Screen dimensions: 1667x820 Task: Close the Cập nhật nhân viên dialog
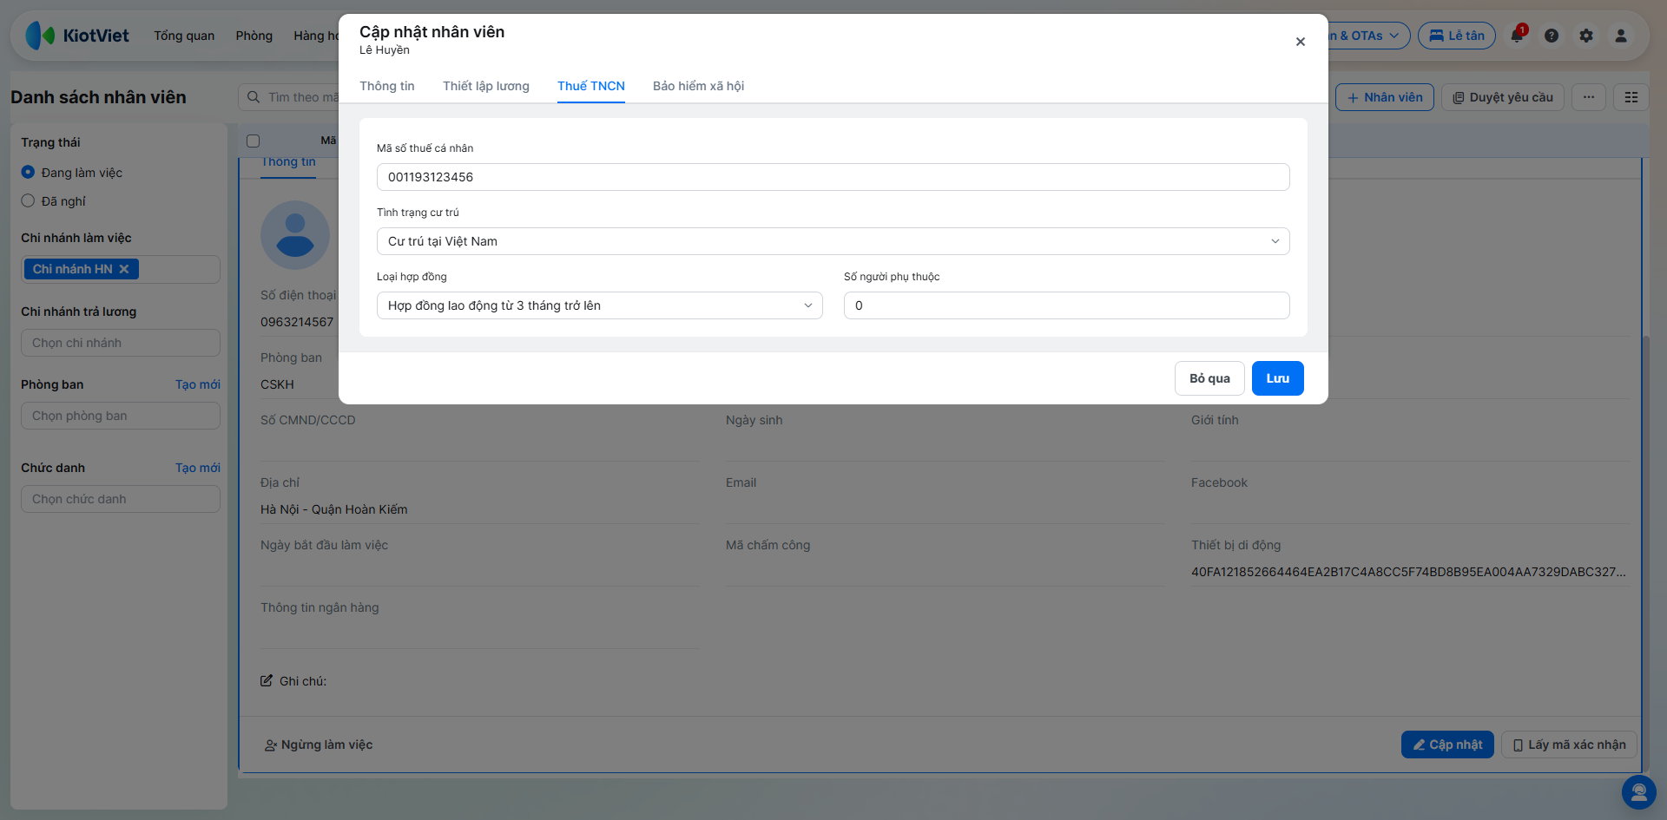pyautogui.click(x=1301, y=42)
